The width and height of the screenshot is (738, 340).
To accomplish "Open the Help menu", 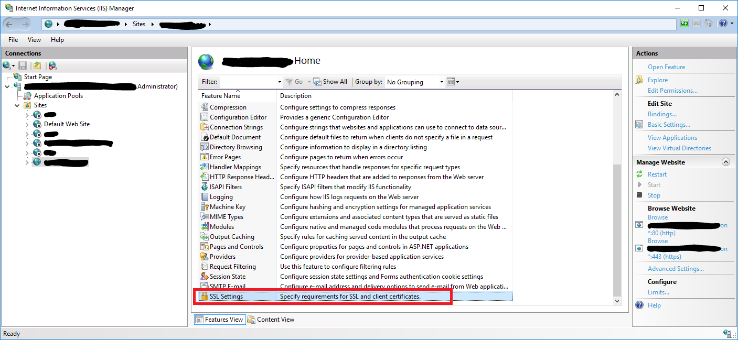I will tap(57, 40).
